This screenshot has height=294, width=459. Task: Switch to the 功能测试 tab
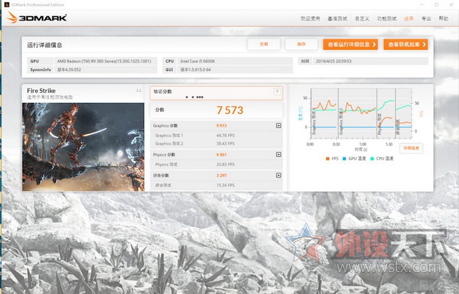click(387, 18)
